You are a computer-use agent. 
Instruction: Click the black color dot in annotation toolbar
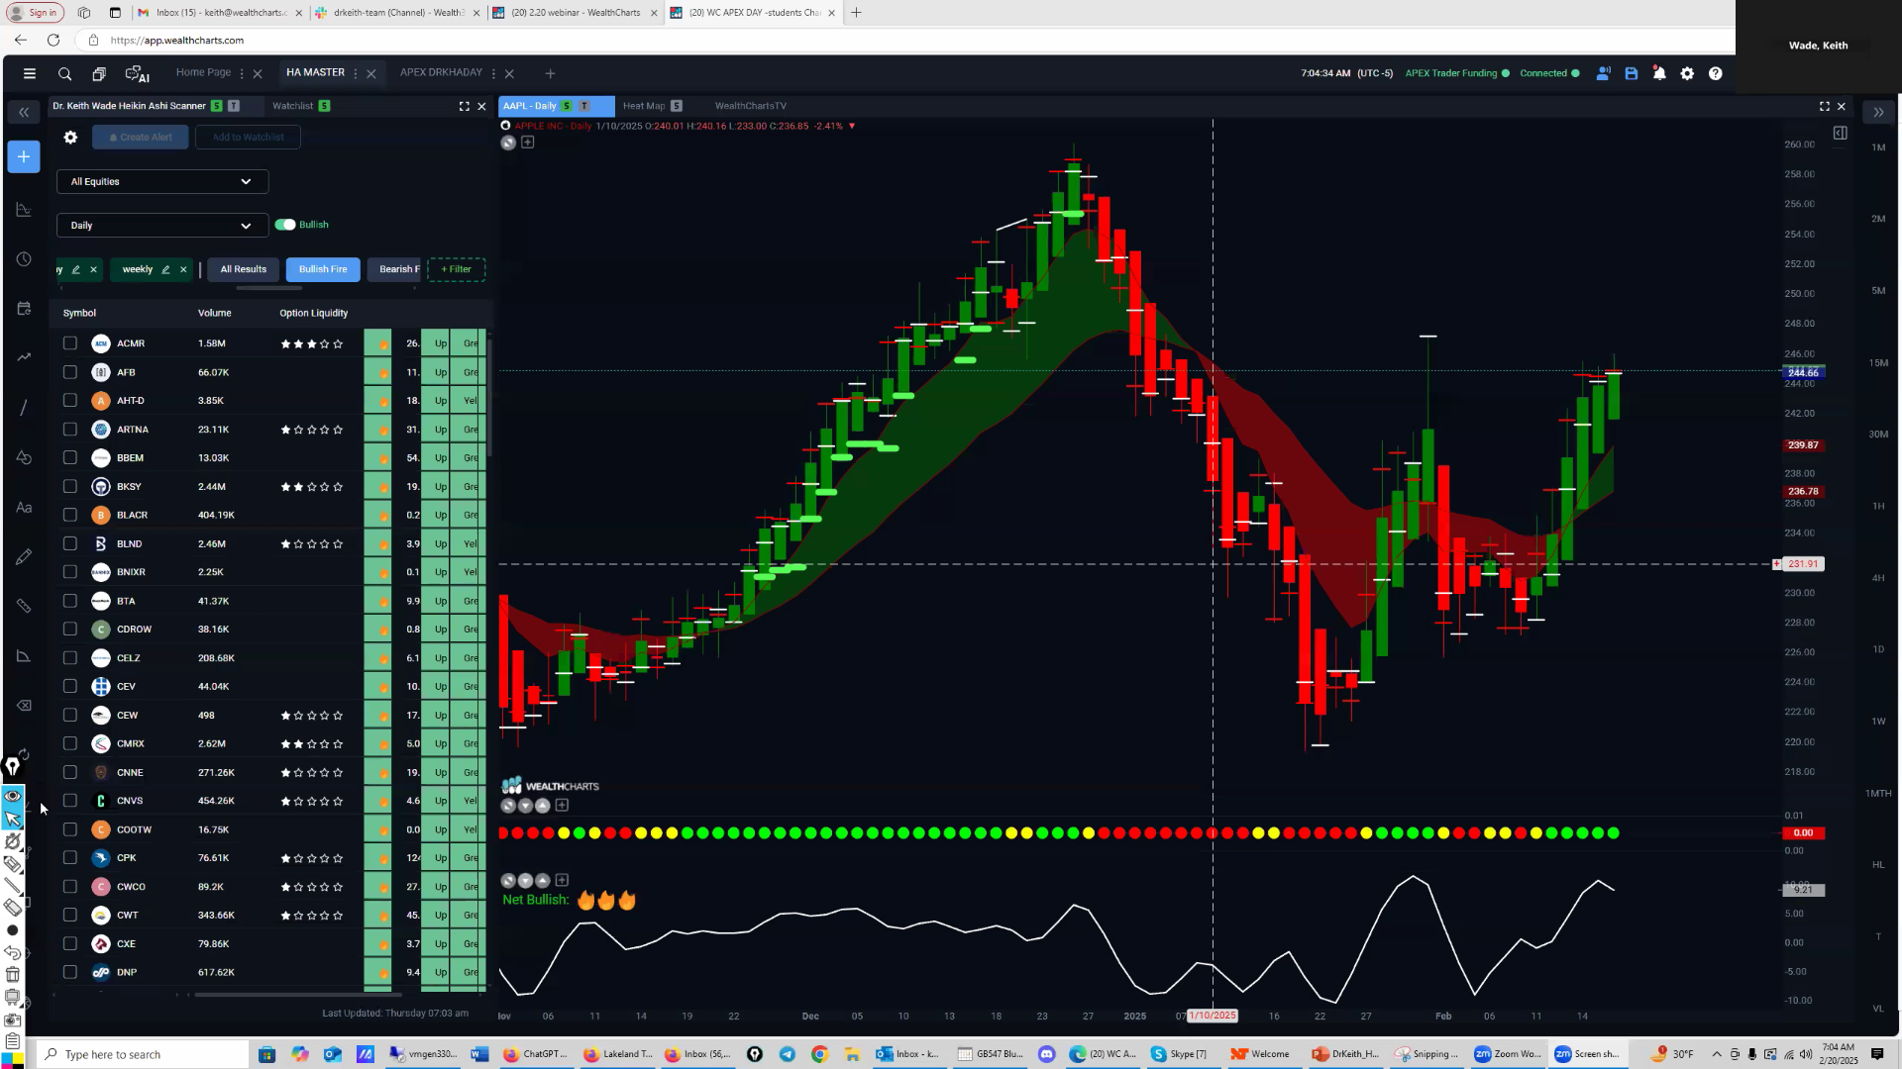[x=13, y=930]
